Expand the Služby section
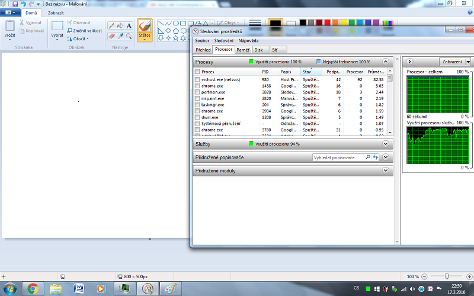 pos(386,144)
